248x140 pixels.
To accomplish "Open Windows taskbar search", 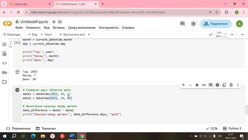I will pos(14,136).
